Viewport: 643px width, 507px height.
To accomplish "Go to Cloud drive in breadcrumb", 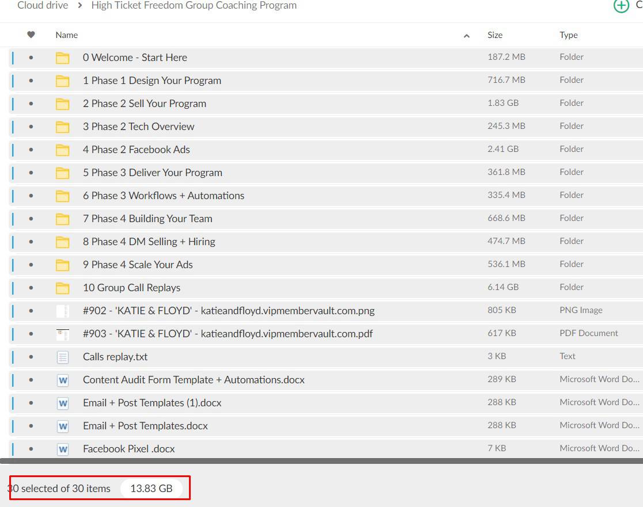I will tap(43, 6).
